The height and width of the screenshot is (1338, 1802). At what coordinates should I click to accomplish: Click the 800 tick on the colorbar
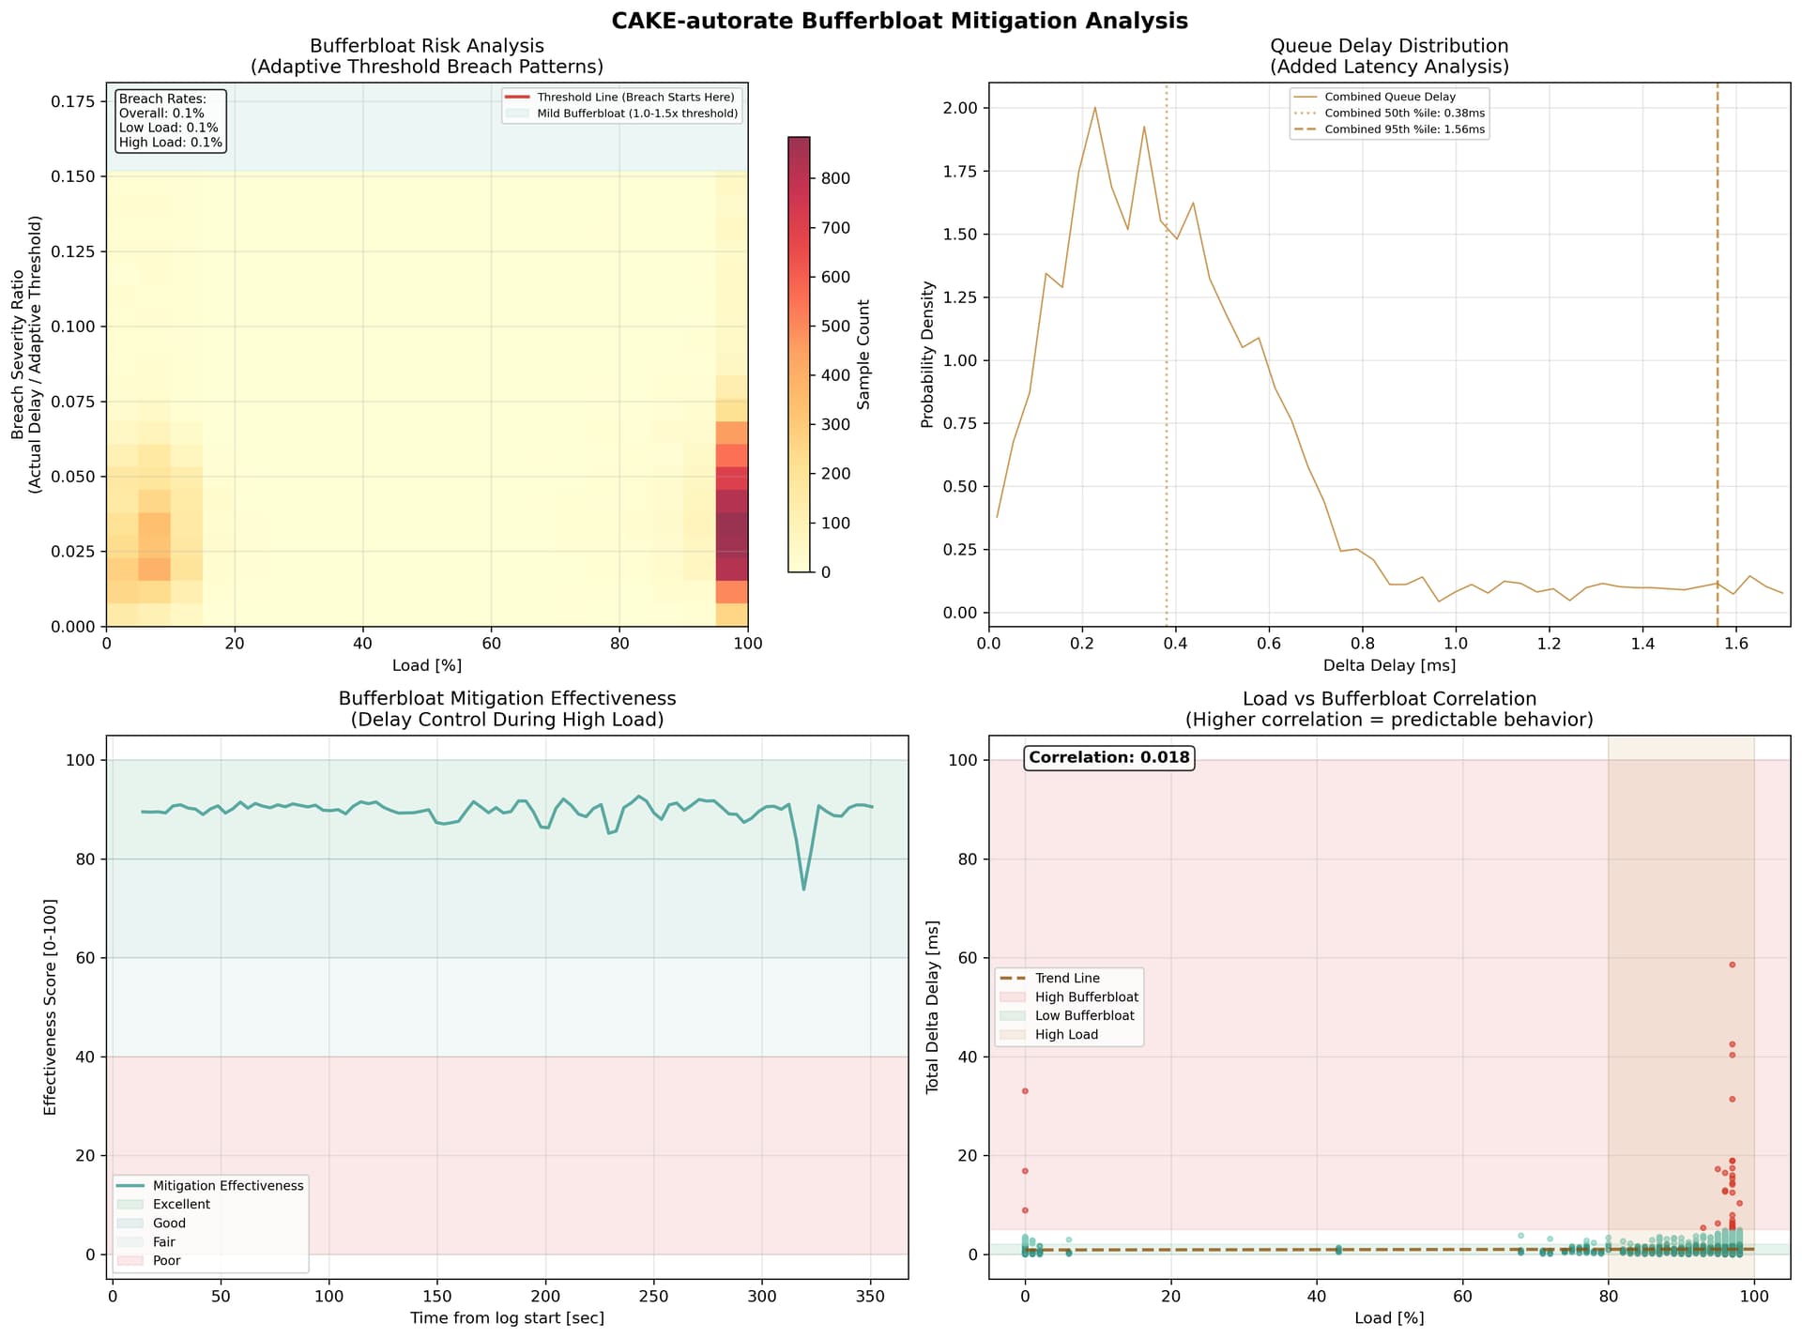click(x=836, y=178)
